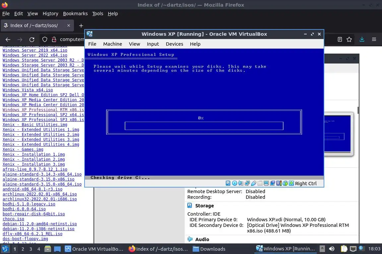Click the keyboard capture indicator beside Right Ctrl
Image resolution: width=382 pixels, height=254 pixels.
tap(291, 183)
